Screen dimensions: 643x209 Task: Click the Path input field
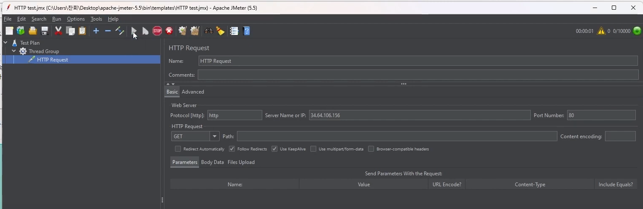[397, 137]
